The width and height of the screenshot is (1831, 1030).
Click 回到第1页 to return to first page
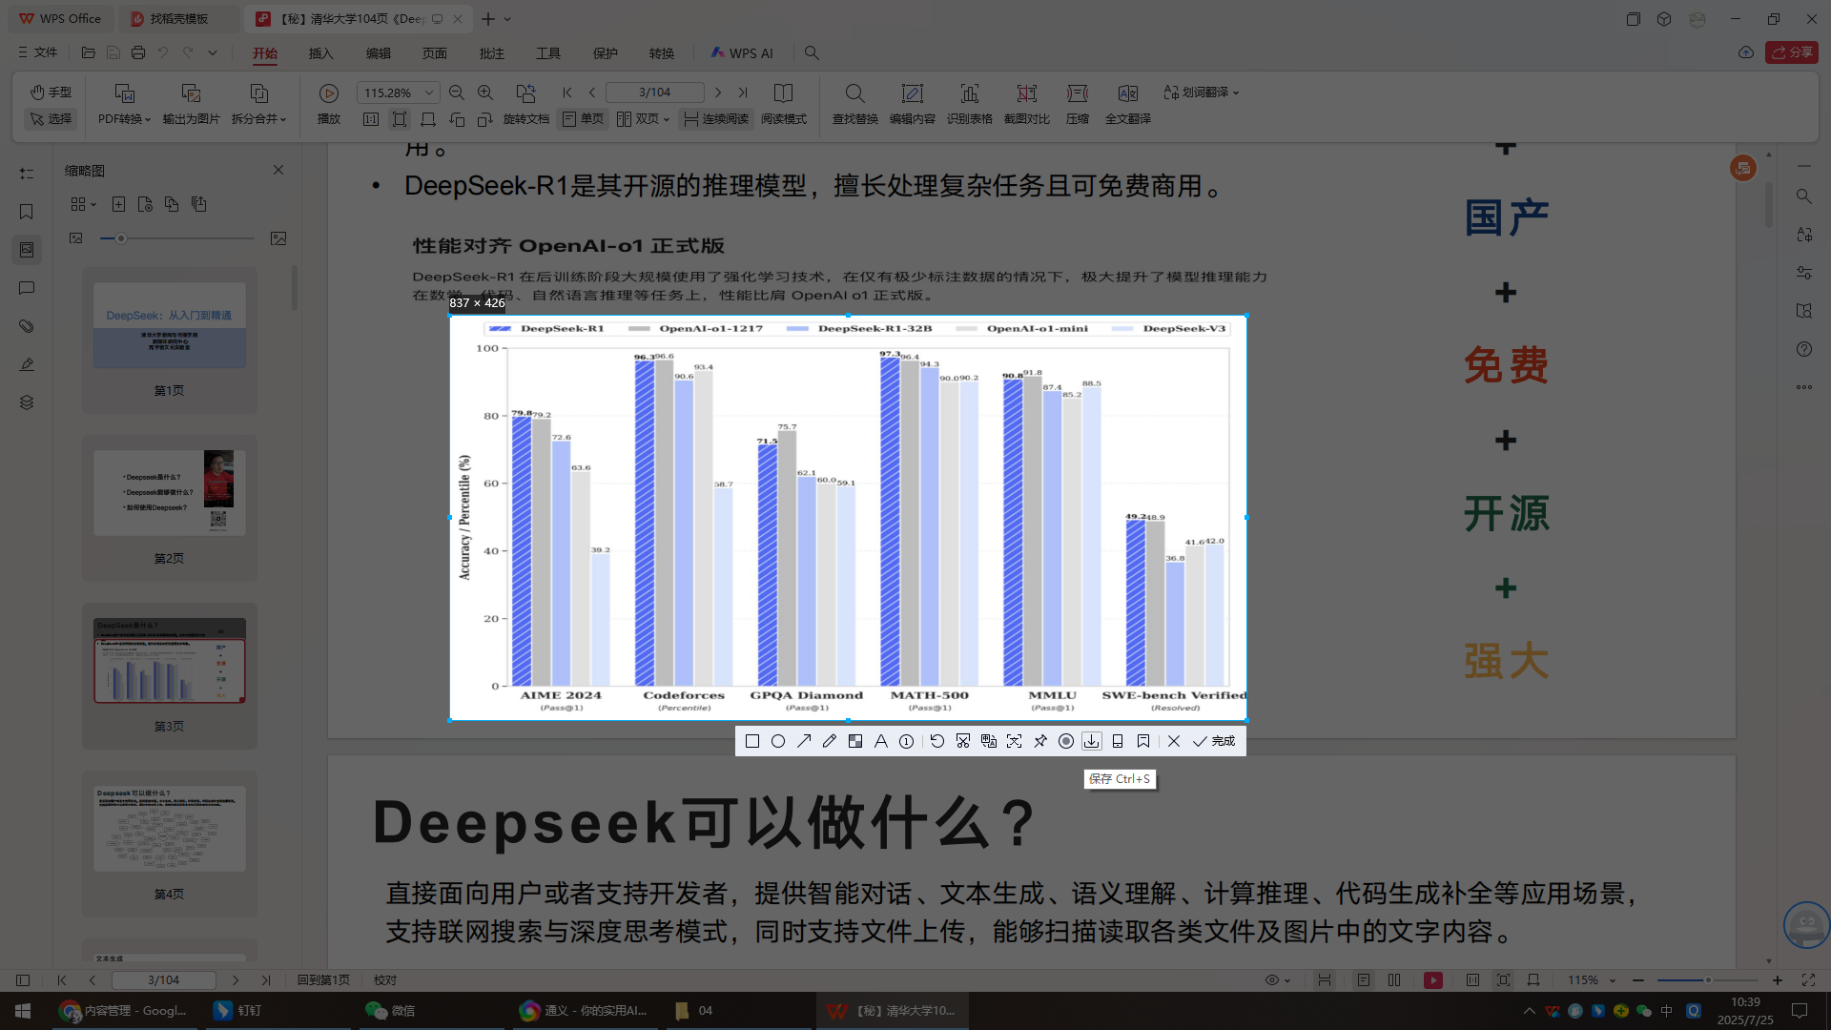click(322, 979)
